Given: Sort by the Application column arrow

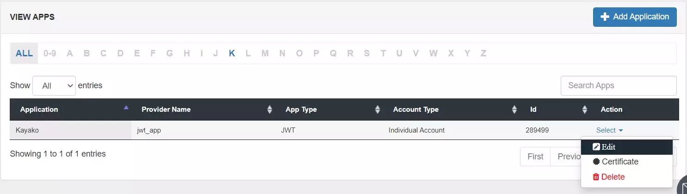Looking at the screenshot, I should [x=126, y=108].
